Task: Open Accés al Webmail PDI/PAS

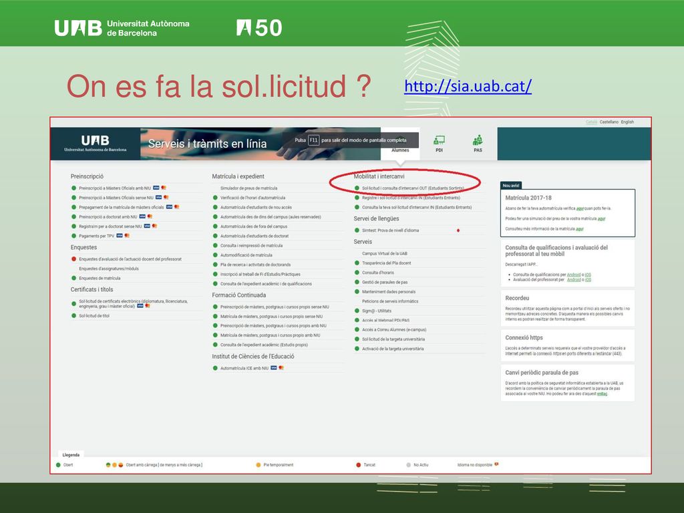Action: click(x=385, y=320)
